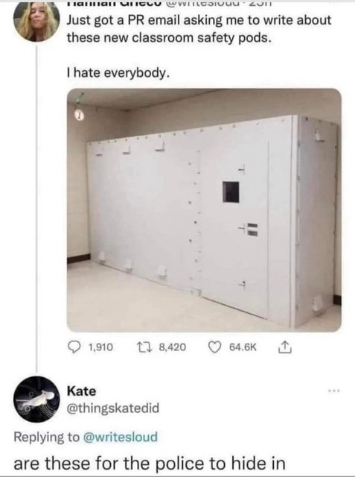Like the tweet with the heart icon
The height and width of the screenshot is (477, 355).
tap(214, 347)
